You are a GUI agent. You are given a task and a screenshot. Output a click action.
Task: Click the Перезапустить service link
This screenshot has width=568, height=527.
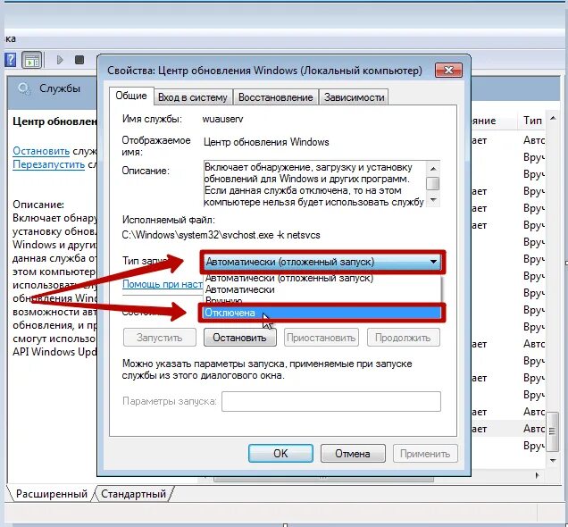(48, 164)
